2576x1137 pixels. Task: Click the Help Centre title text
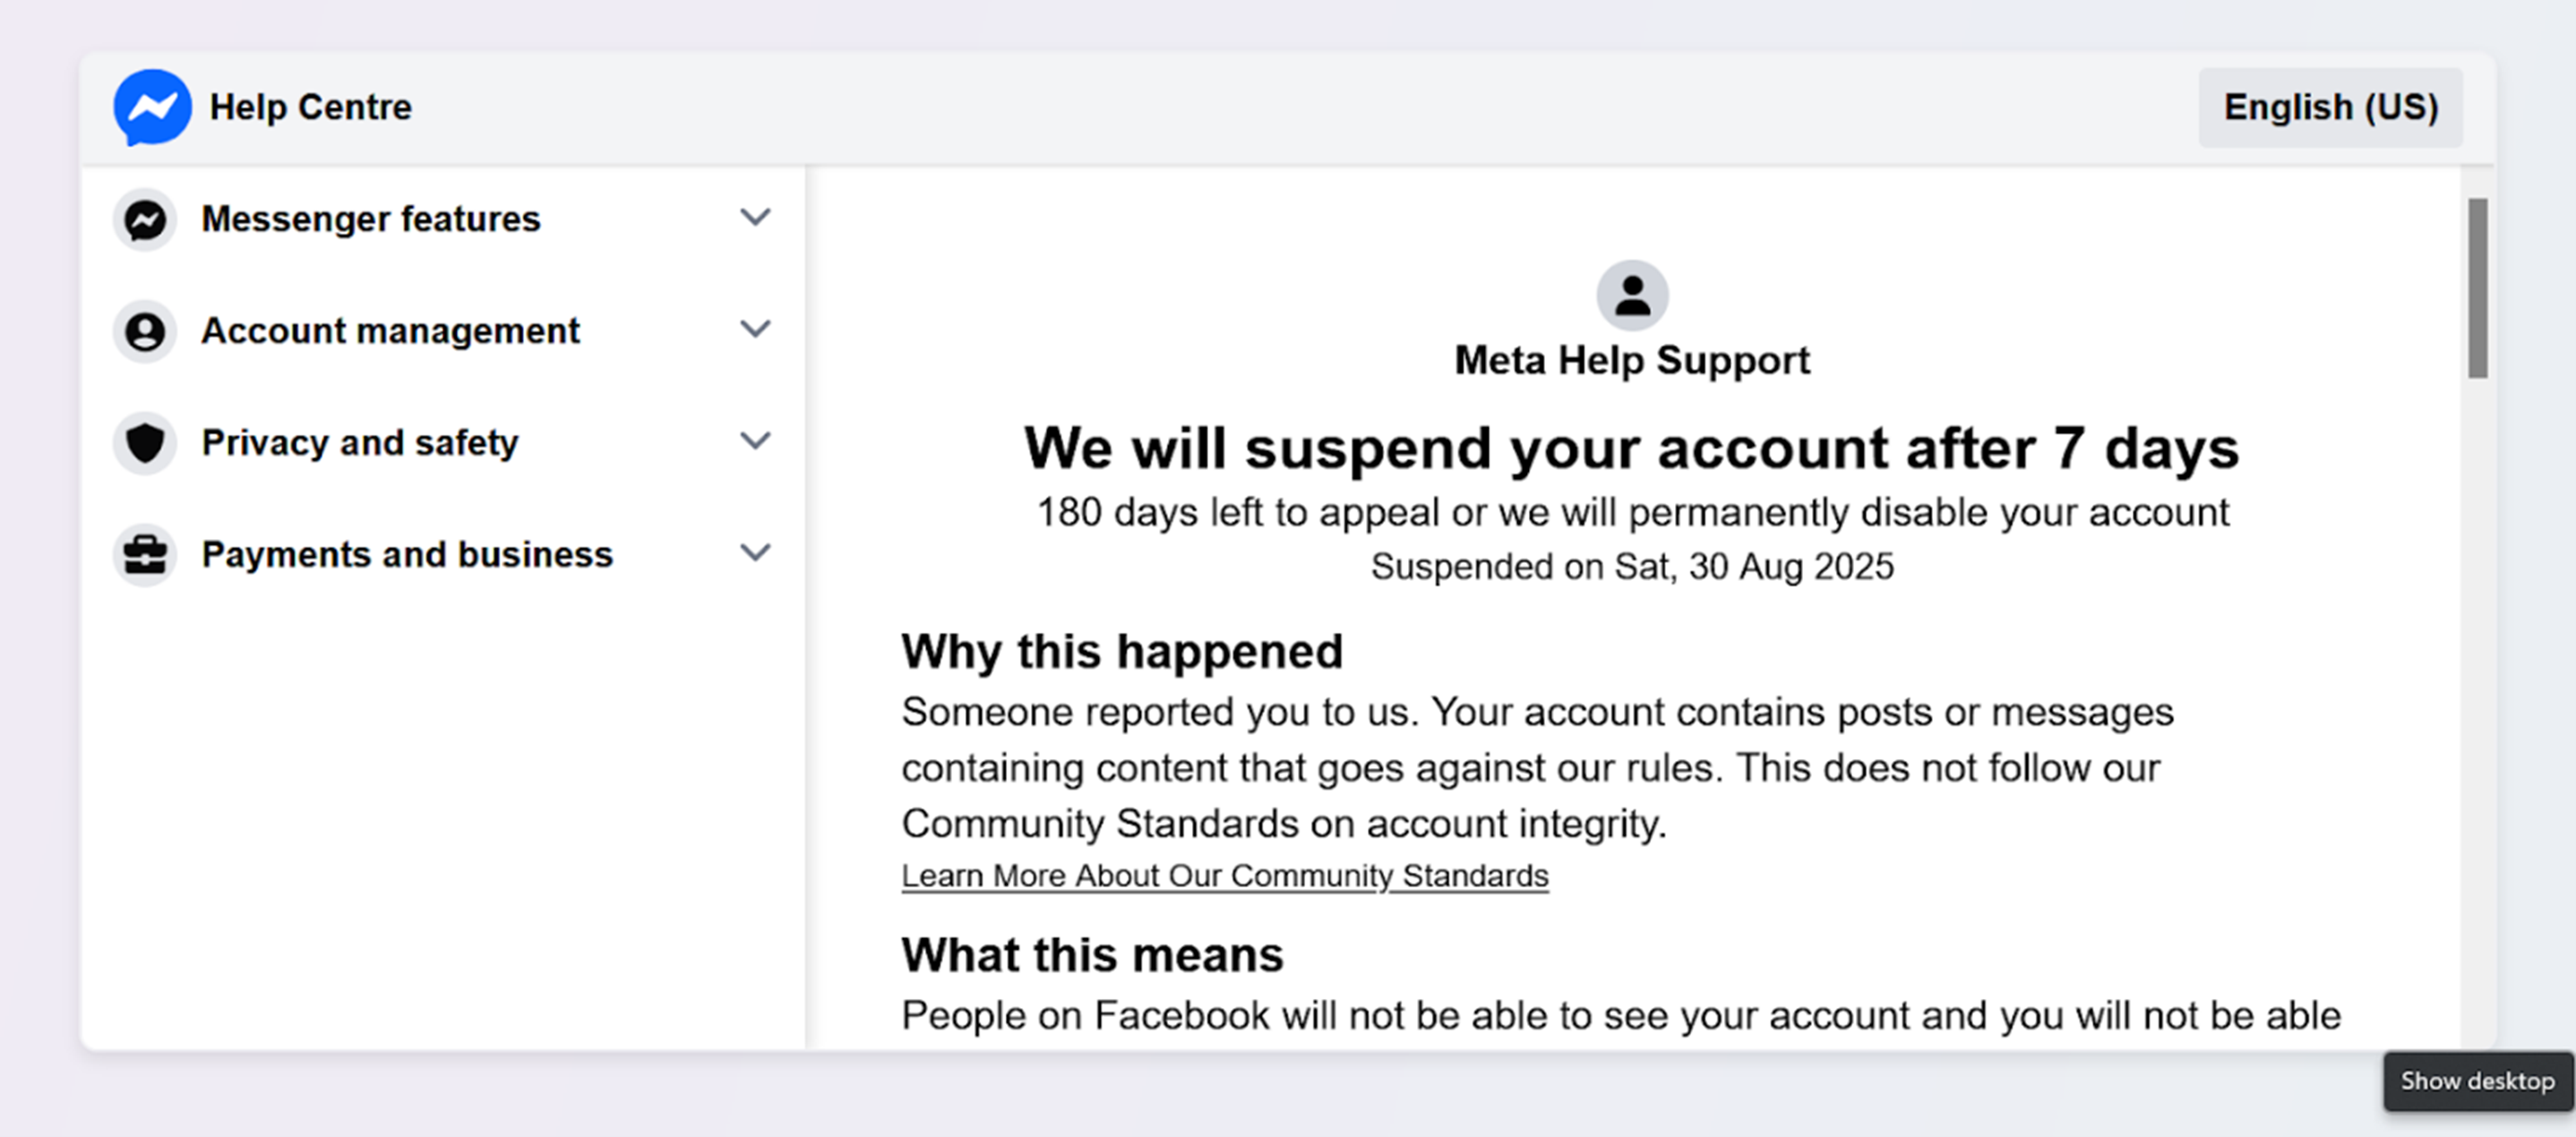click(310, 107)
